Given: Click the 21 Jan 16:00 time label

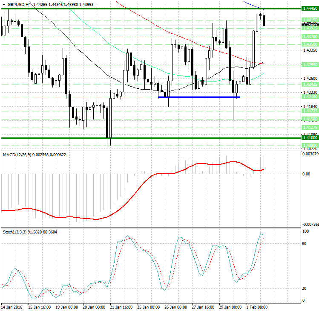Looking at the screenshot, I should 121,307.
